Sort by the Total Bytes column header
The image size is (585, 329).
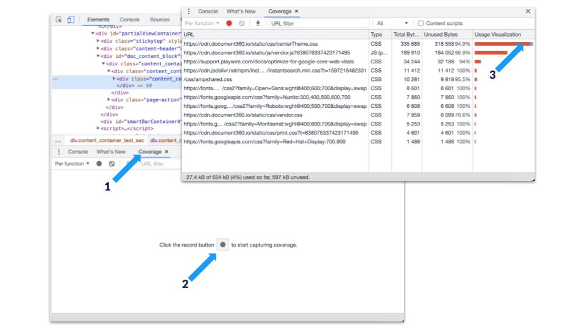click(x=406, y=34)
